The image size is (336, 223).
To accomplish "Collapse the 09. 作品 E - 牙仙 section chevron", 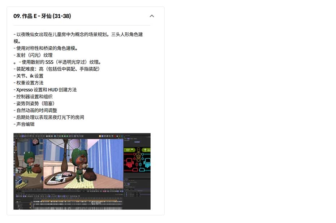I will [x=152, y=16].
